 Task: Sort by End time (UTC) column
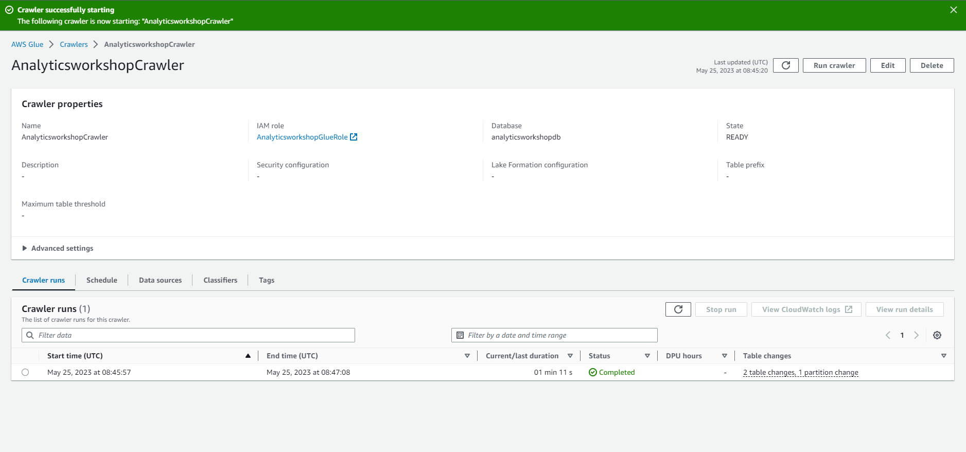(467, 356)
